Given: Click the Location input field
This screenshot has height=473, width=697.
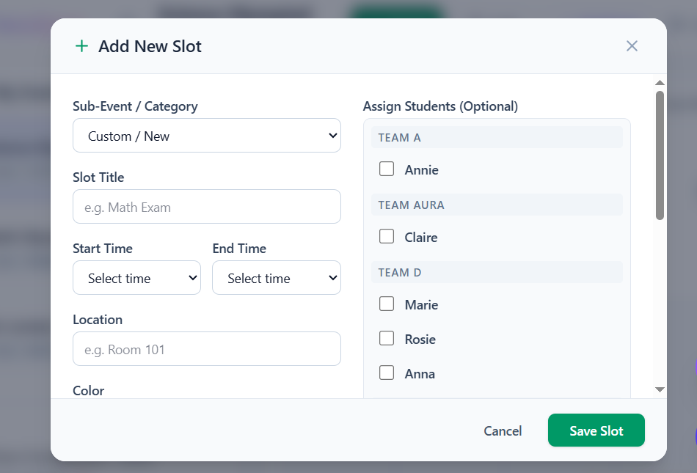Looking at the screenshot, I should (x=206, y=349).
